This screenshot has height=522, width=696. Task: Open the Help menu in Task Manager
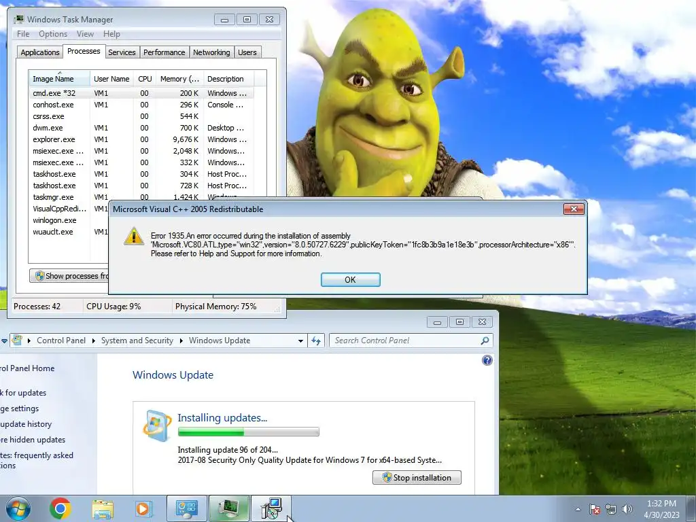(111, 34)
